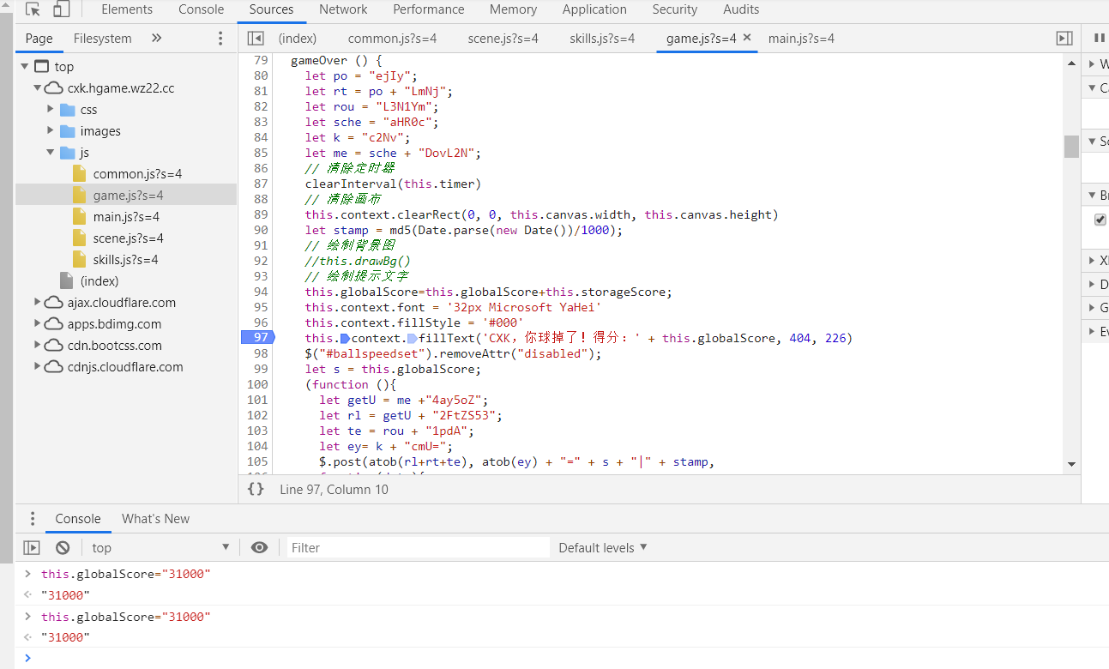Expand the css folder
The width and height of the screenshot is (1109, 669).
point(51,110)
